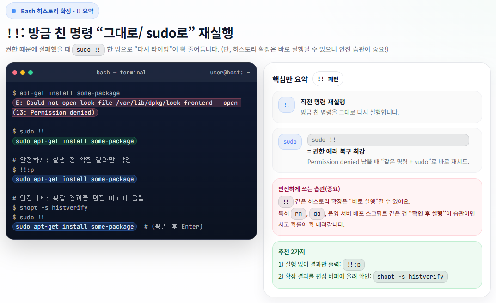This screenshot has height=303, width=496.
Task: Click the '$ apt-get install some-package' line
Action: tap(66, 93)
